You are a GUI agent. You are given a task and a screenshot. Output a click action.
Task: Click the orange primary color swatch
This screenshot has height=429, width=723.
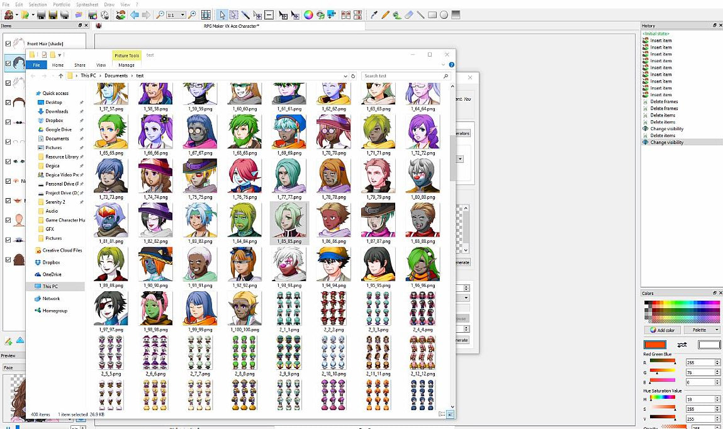click(655, 344)
